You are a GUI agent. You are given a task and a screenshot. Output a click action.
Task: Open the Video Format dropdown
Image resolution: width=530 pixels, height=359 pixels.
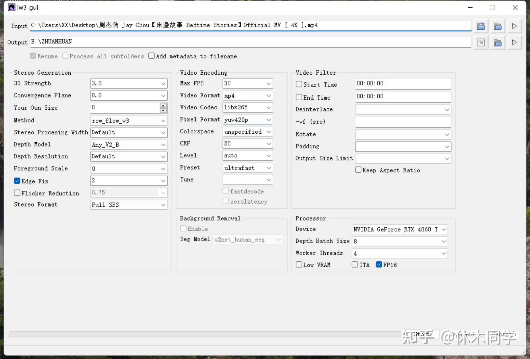point(248,96)
